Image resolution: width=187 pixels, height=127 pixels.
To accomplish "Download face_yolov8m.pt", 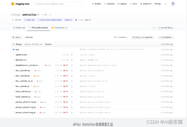I will (x=72, y=70).
